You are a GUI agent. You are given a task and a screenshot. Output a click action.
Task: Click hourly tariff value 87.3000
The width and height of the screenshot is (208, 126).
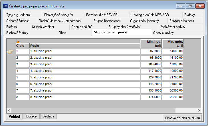pos(151,51)
